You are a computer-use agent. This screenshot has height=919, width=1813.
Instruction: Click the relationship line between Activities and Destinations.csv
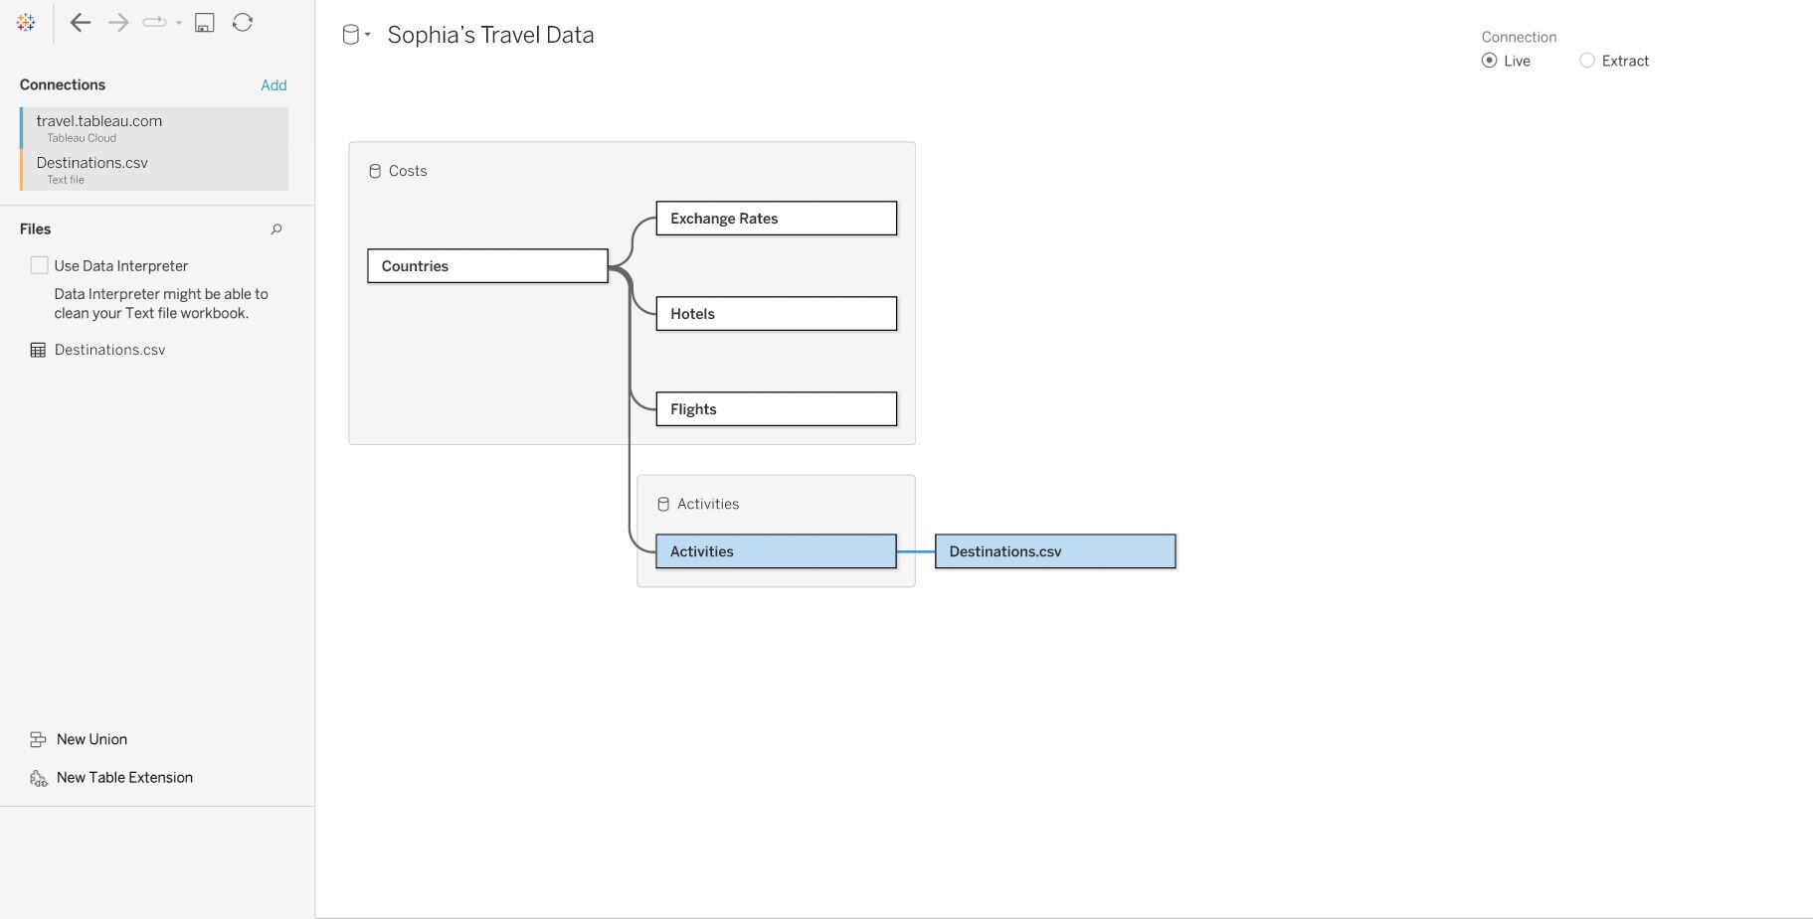[x=916, y=551]
